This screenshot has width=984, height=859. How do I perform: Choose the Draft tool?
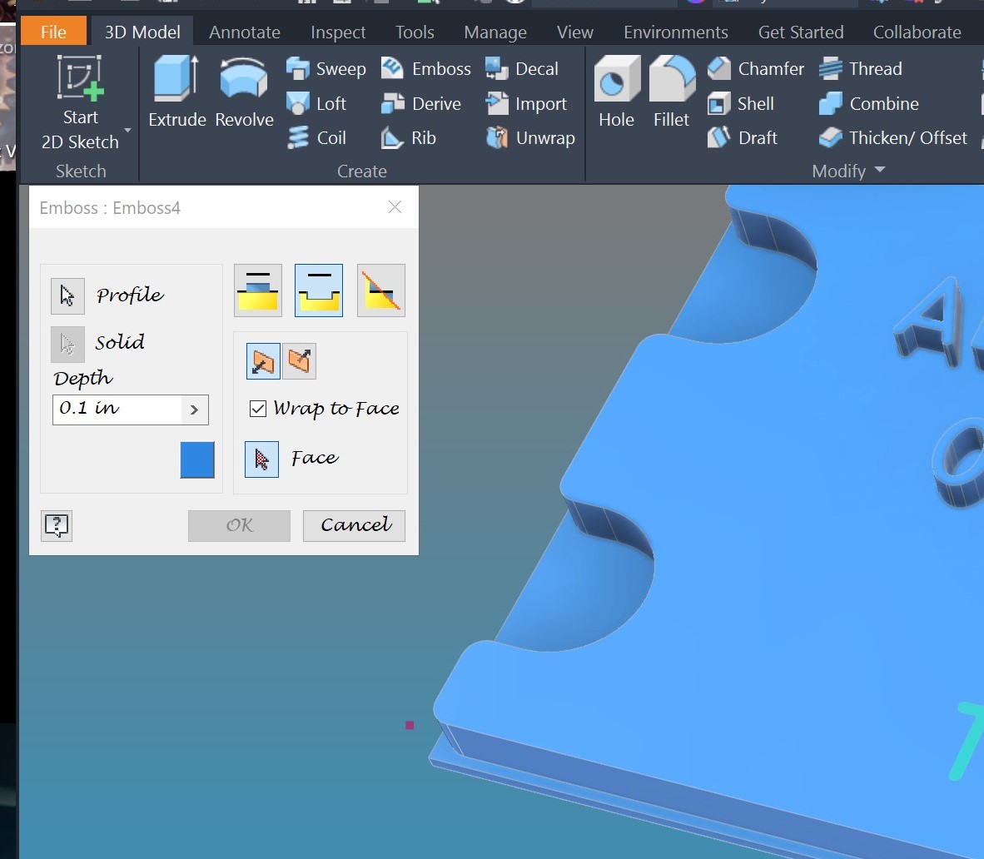[743, 137]
